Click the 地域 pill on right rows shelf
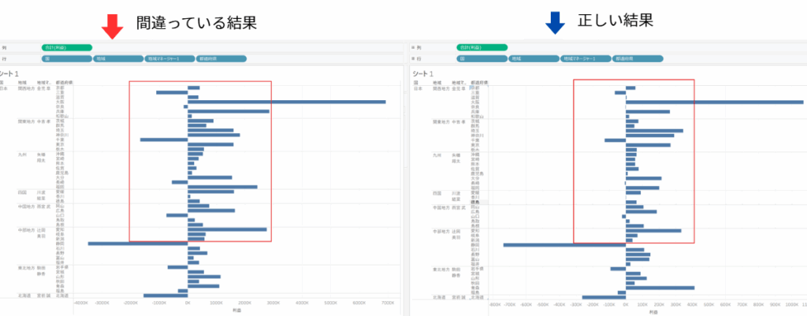This screenshot has width=807, height=316. click(x=532, y=58)
